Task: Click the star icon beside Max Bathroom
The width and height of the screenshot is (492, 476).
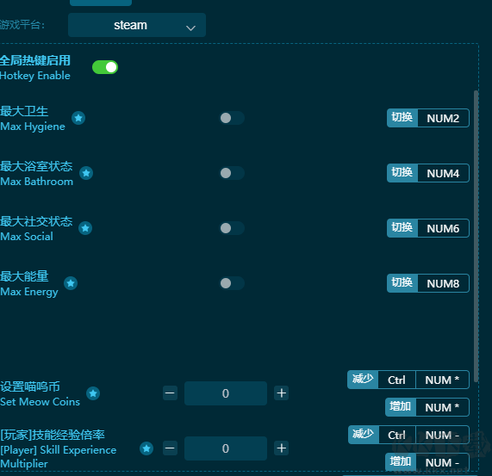Action: (86, 173)
